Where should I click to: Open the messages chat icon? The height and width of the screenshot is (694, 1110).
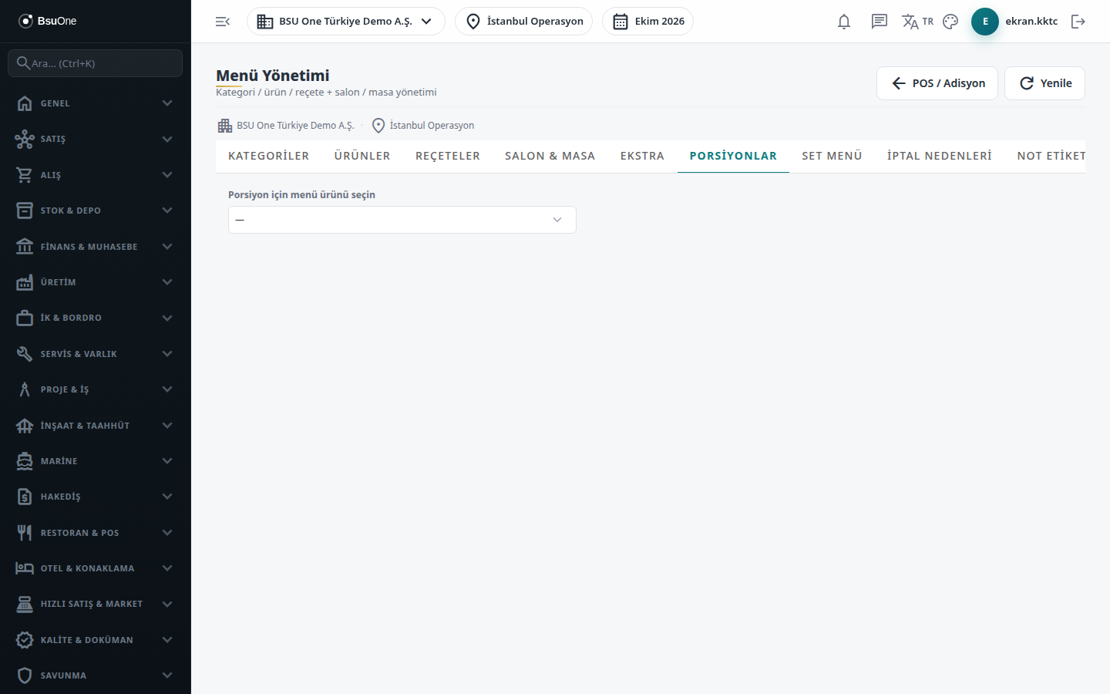(880, 22)
